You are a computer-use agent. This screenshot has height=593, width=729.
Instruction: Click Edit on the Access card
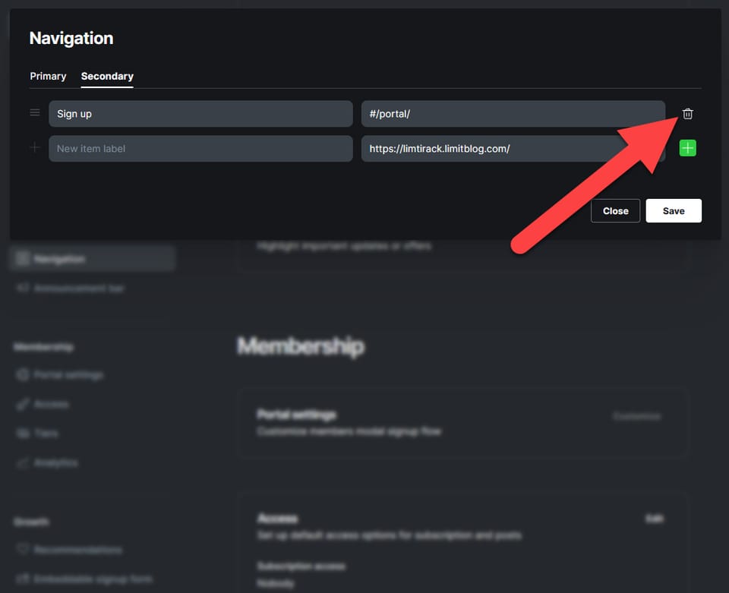point(654,518)
